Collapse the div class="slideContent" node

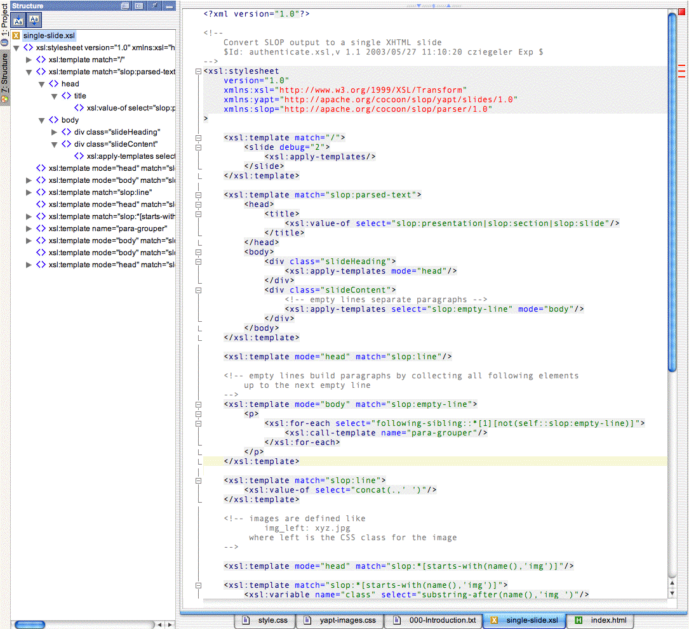tap(54, 145)
